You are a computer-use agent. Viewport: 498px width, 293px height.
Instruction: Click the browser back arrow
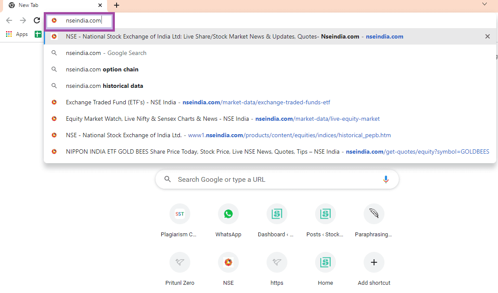point(9,20)
